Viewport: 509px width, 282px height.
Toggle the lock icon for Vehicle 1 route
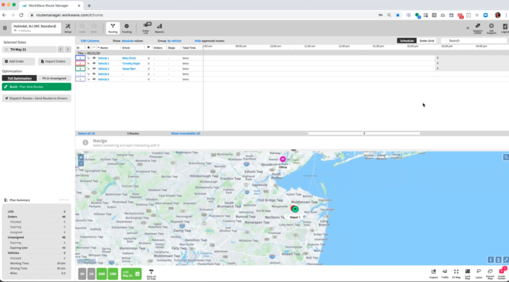(88, 58)
